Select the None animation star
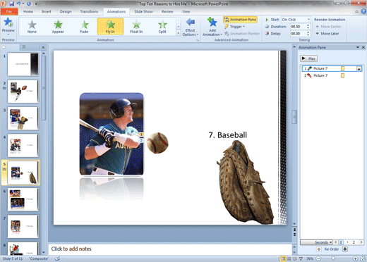The height and width of the screenshot is (262, 367). point(32,27)
